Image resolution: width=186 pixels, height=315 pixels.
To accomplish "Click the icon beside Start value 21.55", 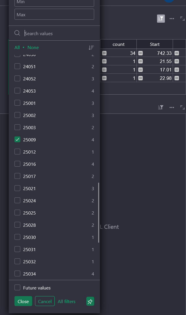I will (141, 62).
